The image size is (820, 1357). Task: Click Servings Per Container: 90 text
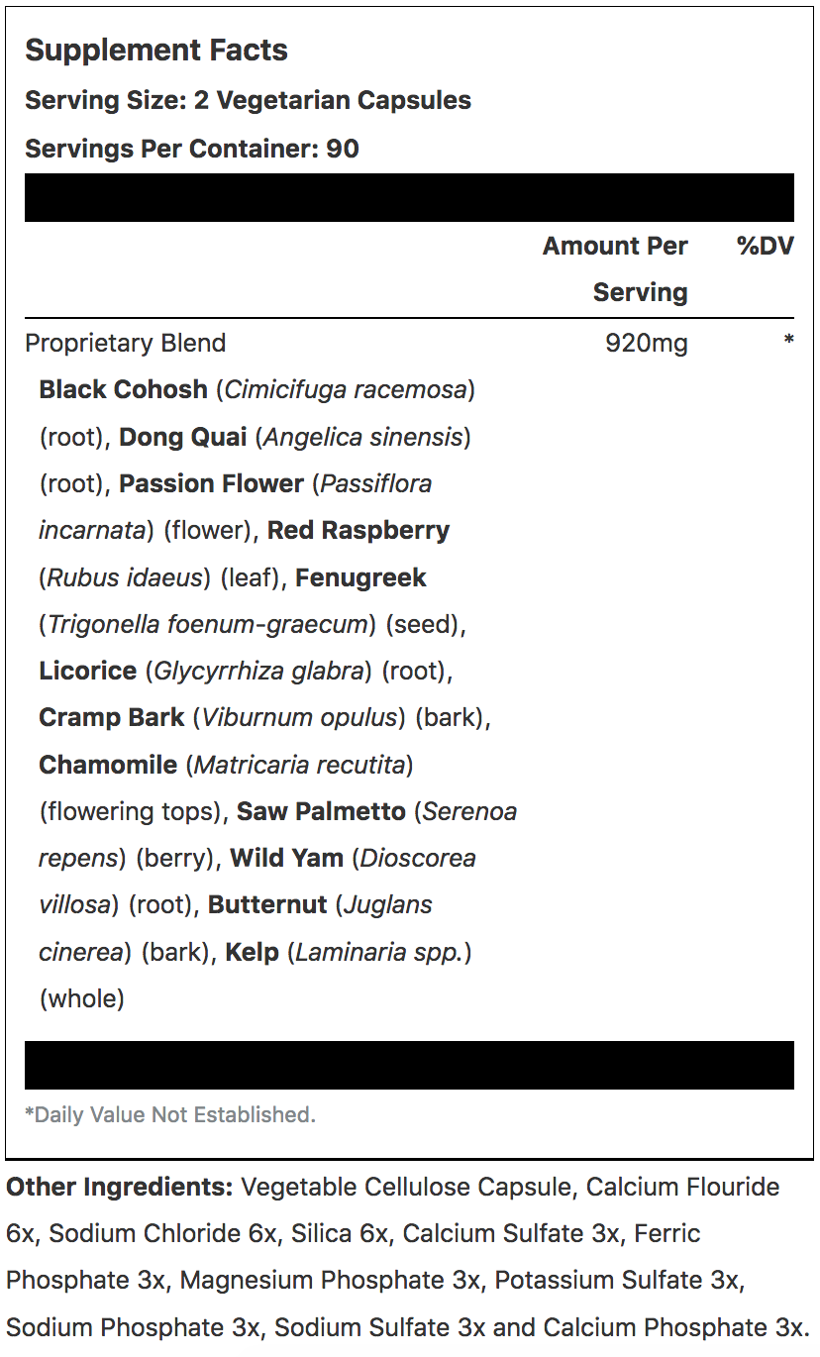(192, 149)
